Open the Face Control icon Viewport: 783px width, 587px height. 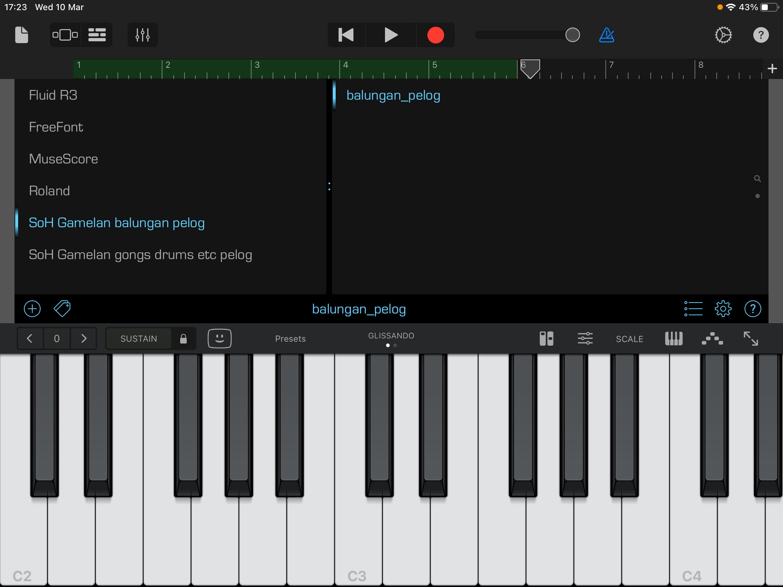tap(219, 338)
